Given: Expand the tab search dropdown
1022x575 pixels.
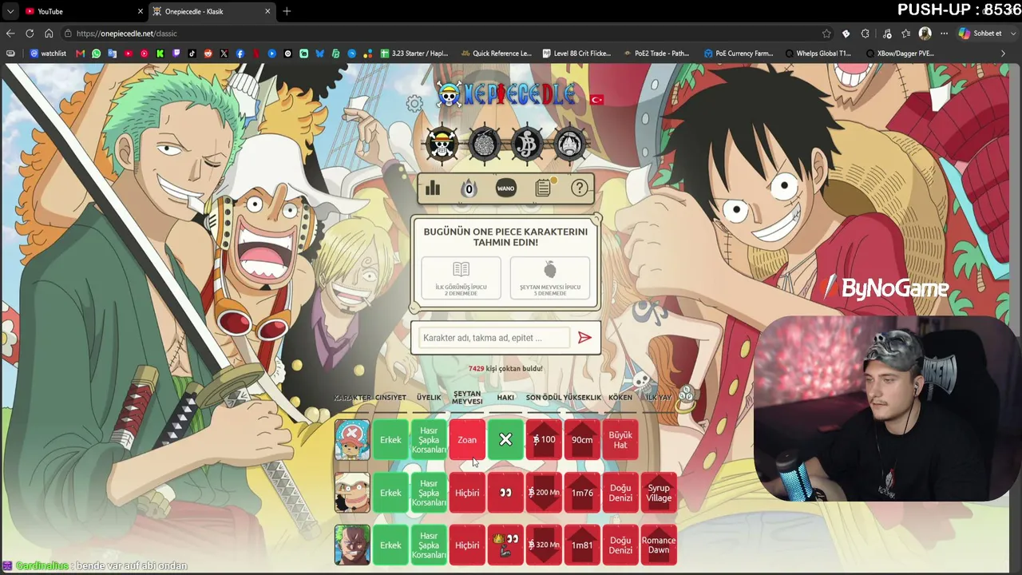Looking at the screenshot, I should 10,11.
